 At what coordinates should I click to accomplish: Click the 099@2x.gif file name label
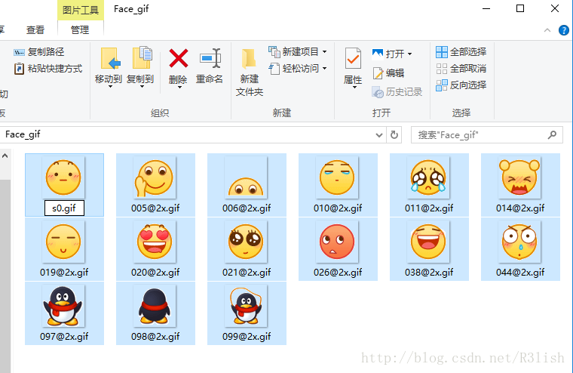247,337
